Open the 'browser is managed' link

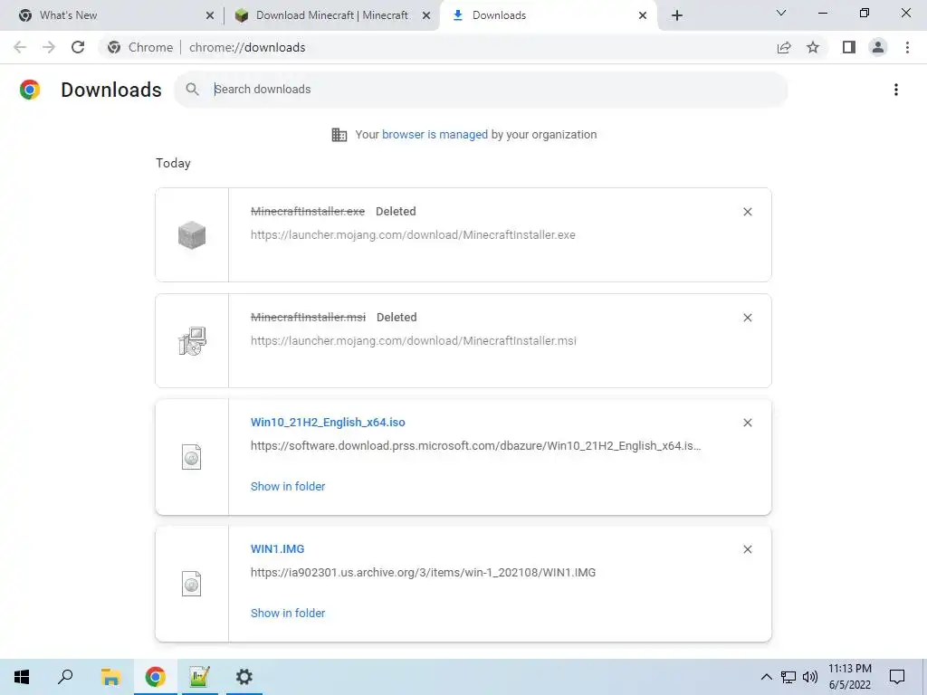pyautogui.click(x=435, y=134)
